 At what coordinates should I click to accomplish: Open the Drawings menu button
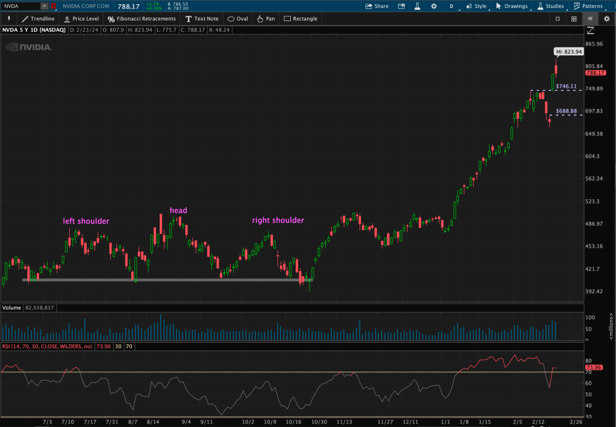[511, 6]
